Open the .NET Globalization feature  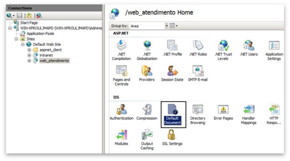[x=147, y=50]
